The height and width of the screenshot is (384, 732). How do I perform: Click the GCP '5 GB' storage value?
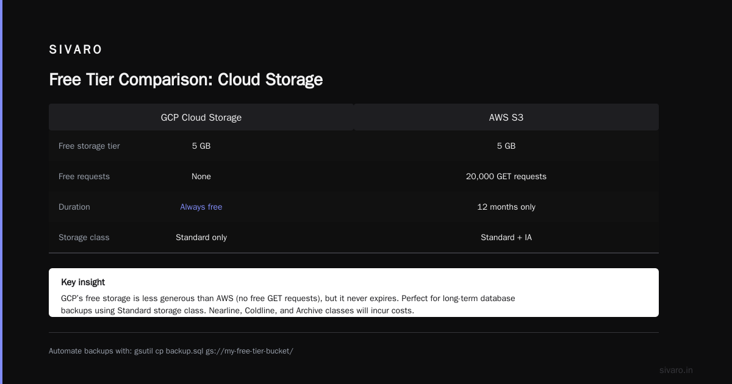tap(201, 146)
